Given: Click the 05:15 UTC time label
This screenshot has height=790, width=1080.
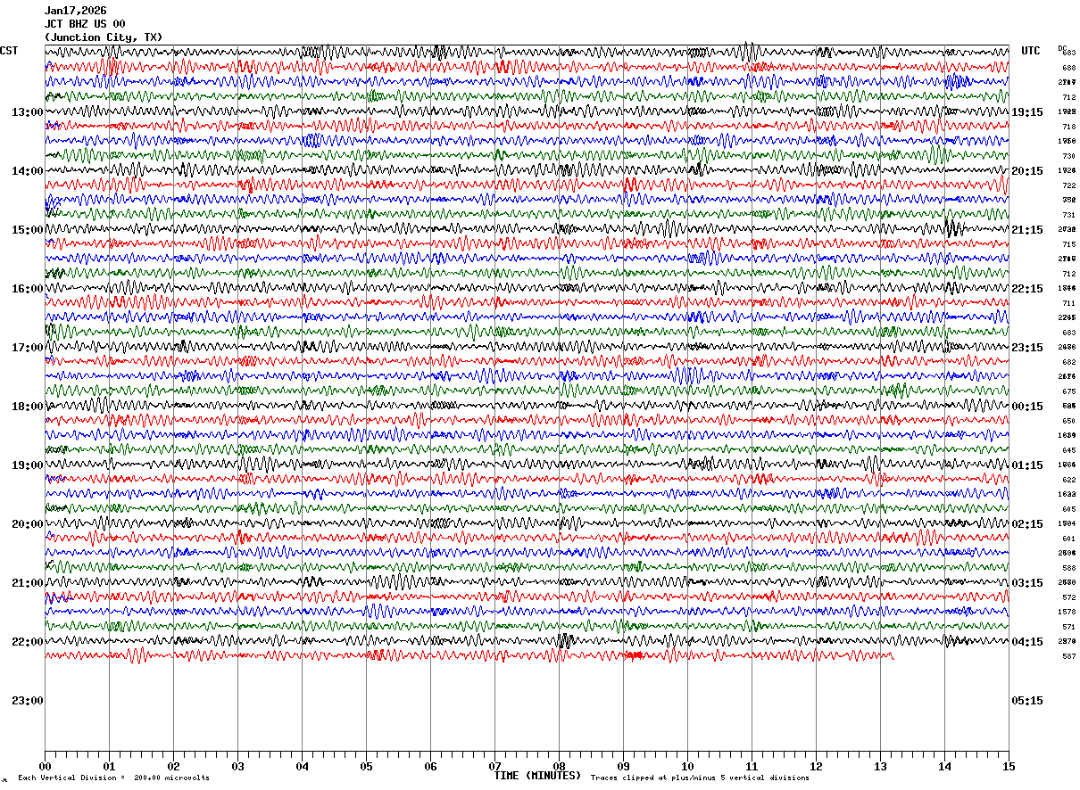Looking at the screenshot, I should 1027,701.
